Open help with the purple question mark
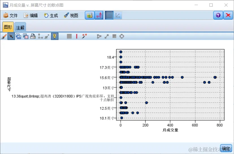Viewport: 234px width, 154px height. coord(218,15)
